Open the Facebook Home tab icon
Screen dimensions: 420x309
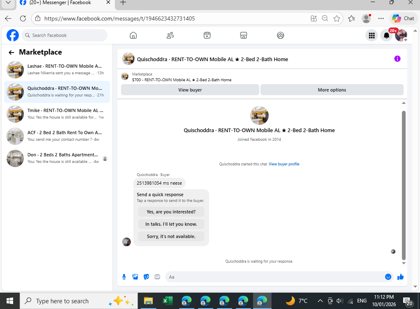pyautogui.click(x=133, y=35)
